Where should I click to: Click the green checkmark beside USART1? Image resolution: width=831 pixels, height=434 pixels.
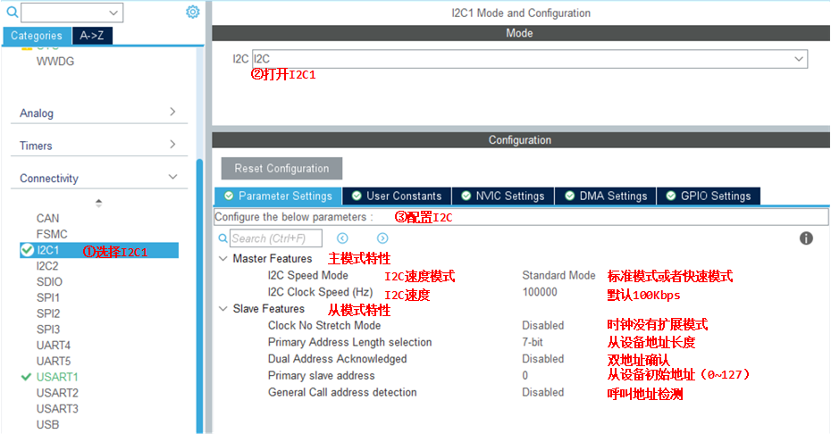point(26,377)
